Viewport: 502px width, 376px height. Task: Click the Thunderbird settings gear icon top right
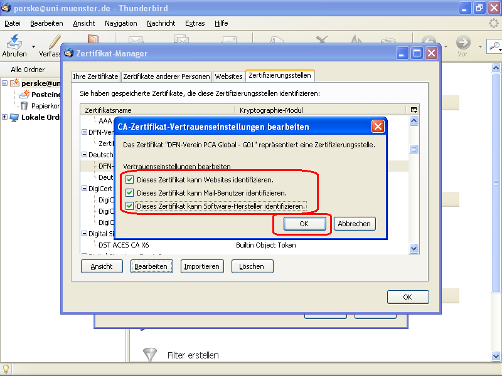coord(493,23)
